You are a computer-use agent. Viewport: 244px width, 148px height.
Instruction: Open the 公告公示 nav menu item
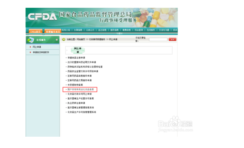coord(90,30)
